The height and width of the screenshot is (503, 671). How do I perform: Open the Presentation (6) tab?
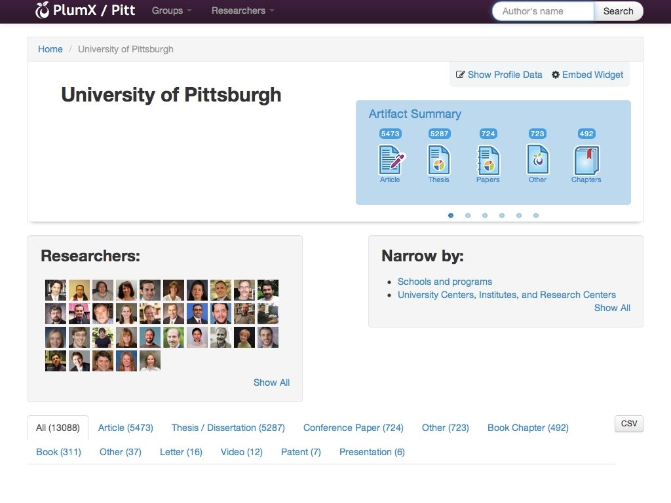[372, 452]
